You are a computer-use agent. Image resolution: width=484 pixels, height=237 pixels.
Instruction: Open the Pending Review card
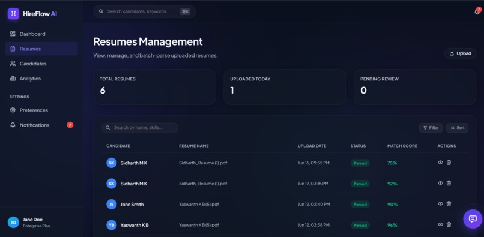tap(415, 87)
